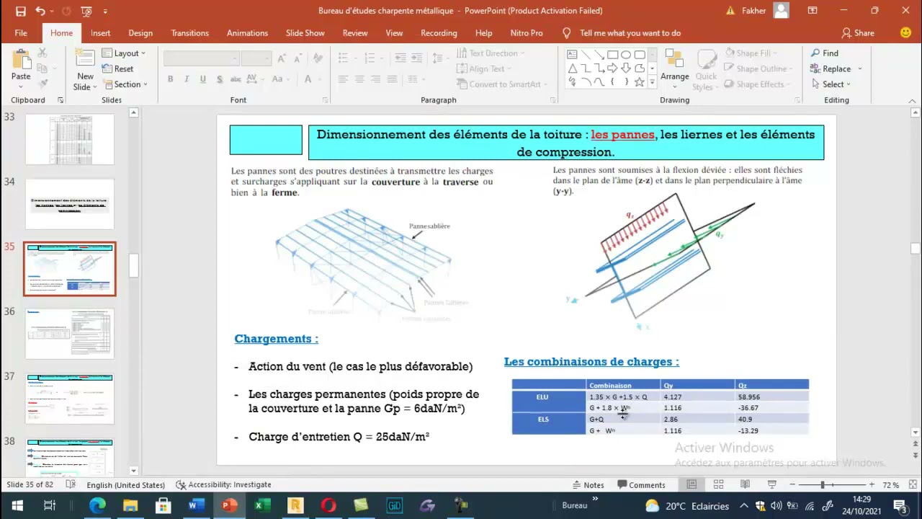Open the Layout dropdown

coord(124,53)
